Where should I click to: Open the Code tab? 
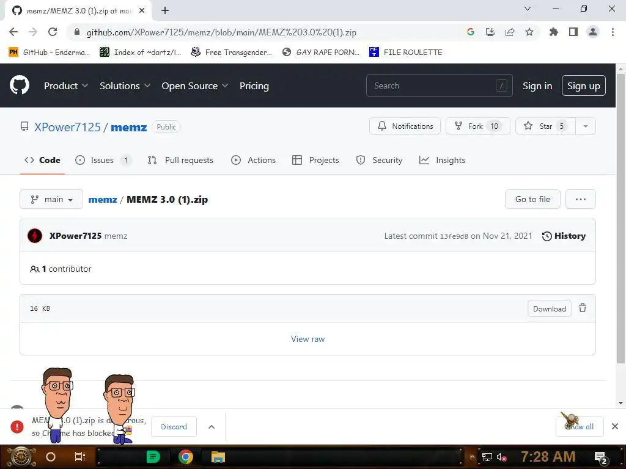point(42,161)
